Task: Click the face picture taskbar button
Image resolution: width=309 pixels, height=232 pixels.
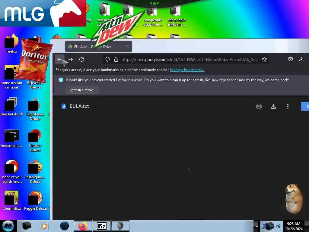Action: (x=120, y=226)
